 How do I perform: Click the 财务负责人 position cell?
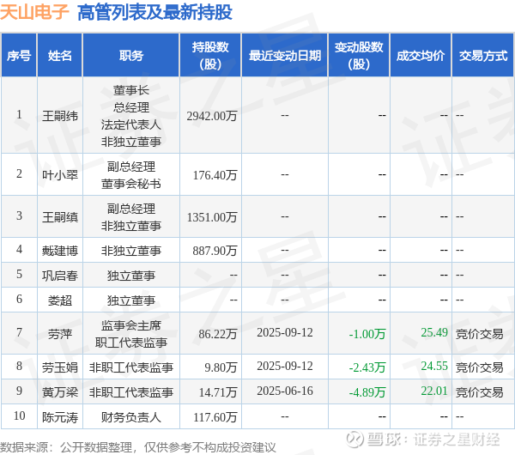[131, 417]
